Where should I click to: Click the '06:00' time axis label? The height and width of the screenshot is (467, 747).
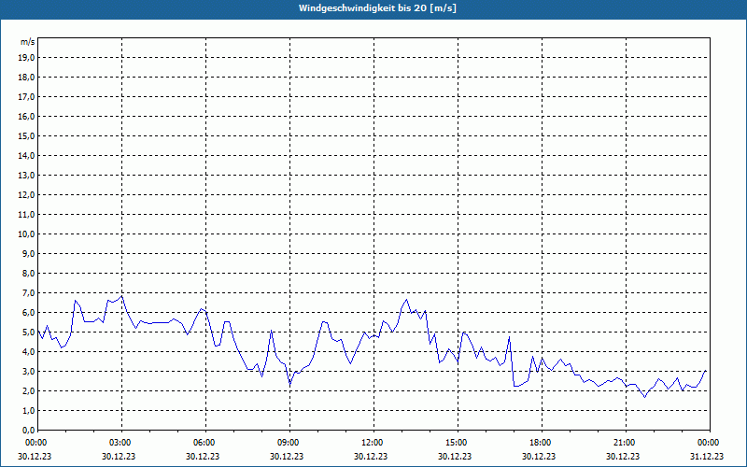point(205,443)
